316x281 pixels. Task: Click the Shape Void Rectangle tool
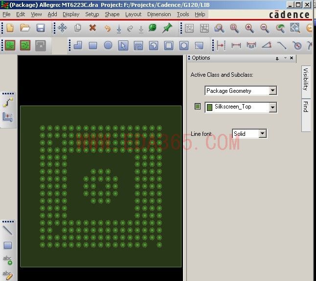pos(169,45)
